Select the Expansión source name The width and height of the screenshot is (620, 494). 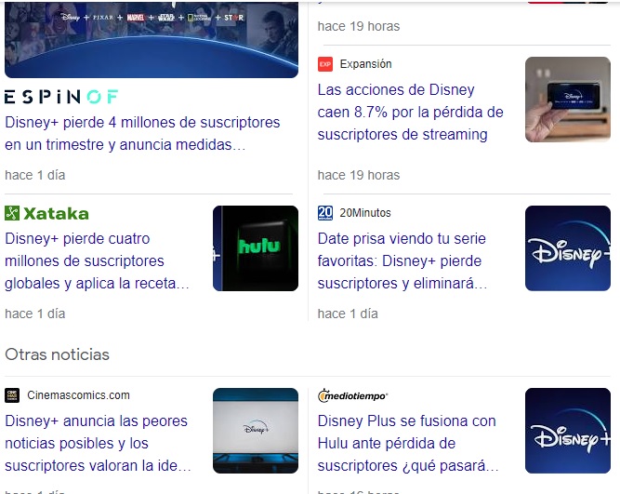365,64
